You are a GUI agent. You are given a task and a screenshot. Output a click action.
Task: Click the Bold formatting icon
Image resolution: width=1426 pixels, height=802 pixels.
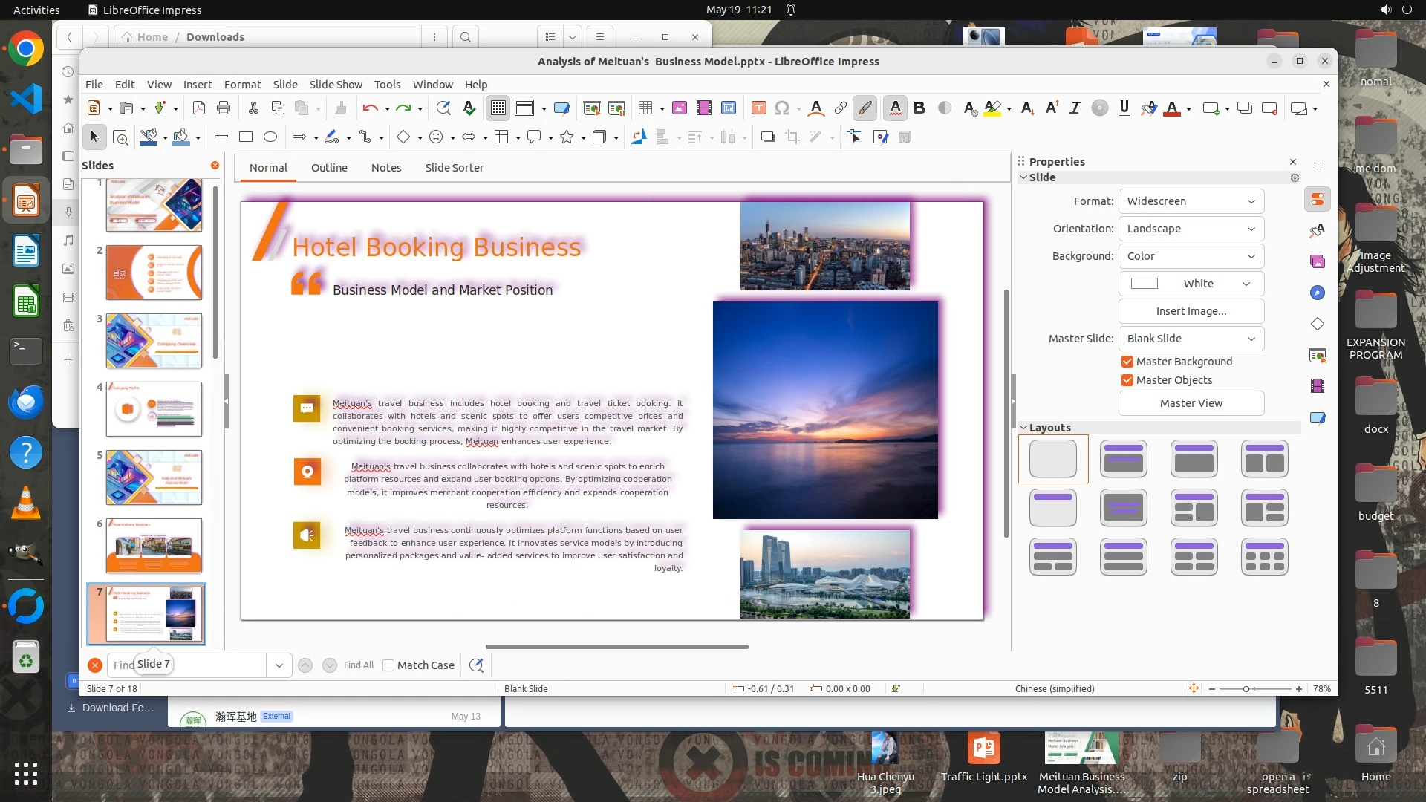click(919, 108)
